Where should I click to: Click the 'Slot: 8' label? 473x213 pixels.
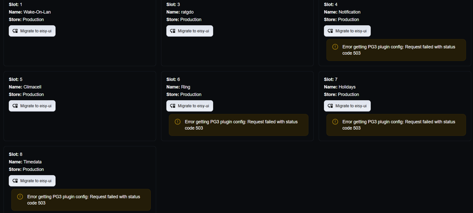pos(16,154)
